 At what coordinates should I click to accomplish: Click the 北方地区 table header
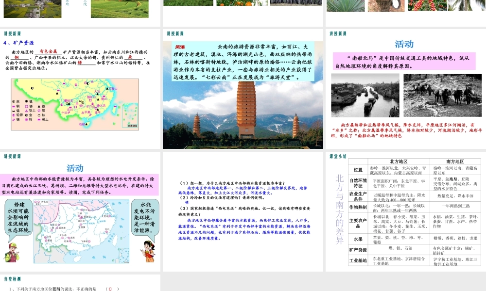[x=399, y=162]
